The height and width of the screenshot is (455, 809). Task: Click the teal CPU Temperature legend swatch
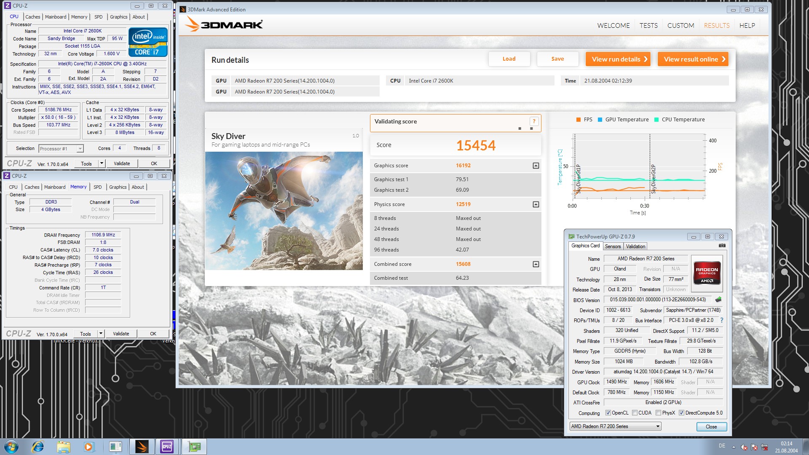tap(656, 120)
